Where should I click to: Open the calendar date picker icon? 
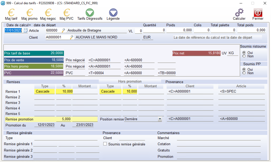pyautogui.click(x=26, y=31)
